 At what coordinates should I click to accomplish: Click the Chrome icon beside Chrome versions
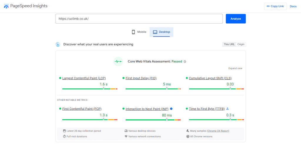(x=188, y=136)
